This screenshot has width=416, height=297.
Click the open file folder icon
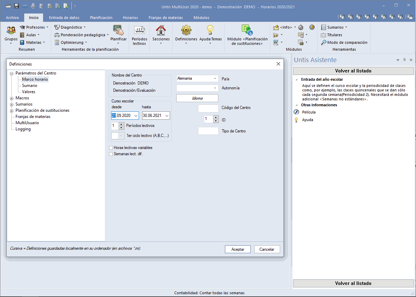(8, 6)
